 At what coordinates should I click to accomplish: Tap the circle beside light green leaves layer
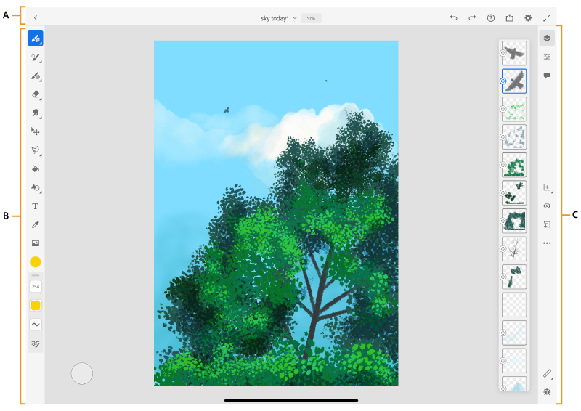tap(503, 109)
